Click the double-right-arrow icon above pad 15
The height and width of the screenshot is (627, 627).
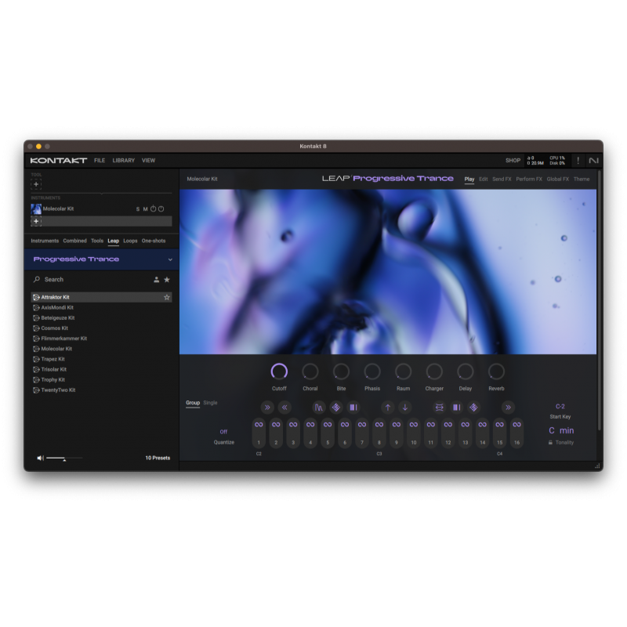tap(508, 408)
